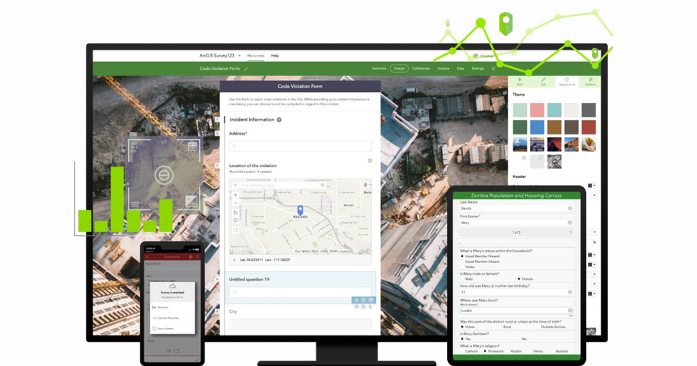Click the share icon after Settings in header
This screenshot has width=697, height=366.
[x=493, y=69]
